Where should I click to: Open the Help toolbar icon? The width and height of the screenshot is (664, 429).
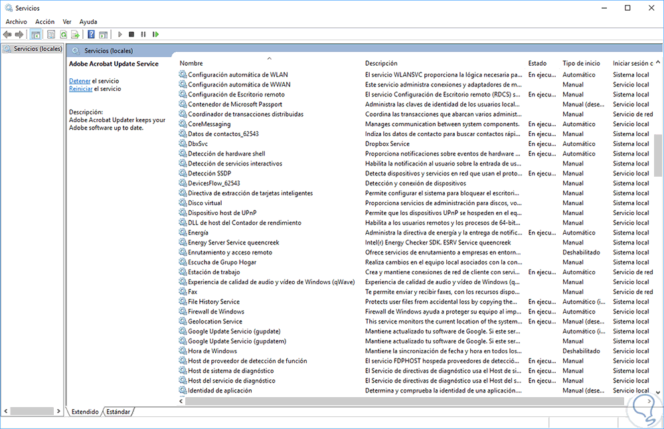(x=91, y=35)
